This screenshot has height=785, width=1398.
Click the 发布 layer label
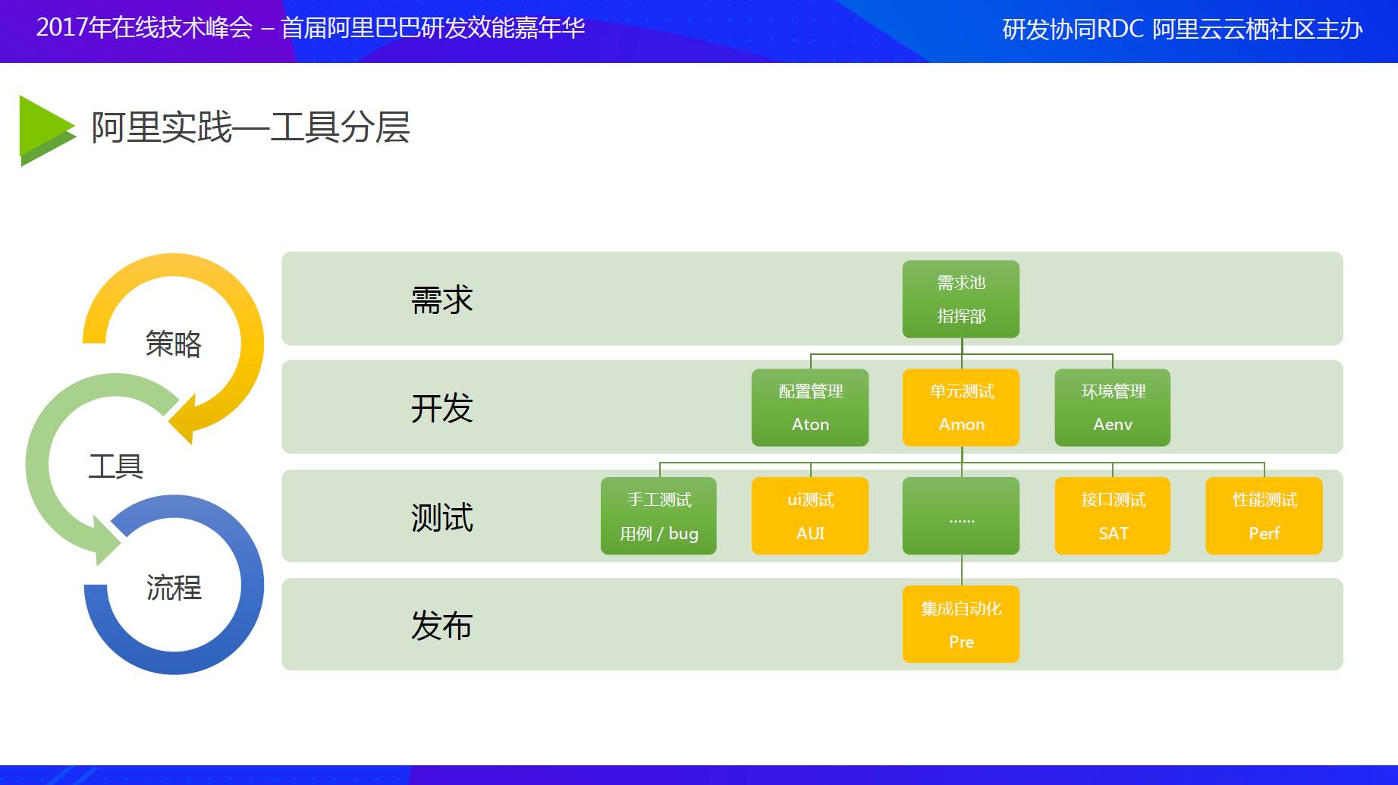tap(442, 626)
